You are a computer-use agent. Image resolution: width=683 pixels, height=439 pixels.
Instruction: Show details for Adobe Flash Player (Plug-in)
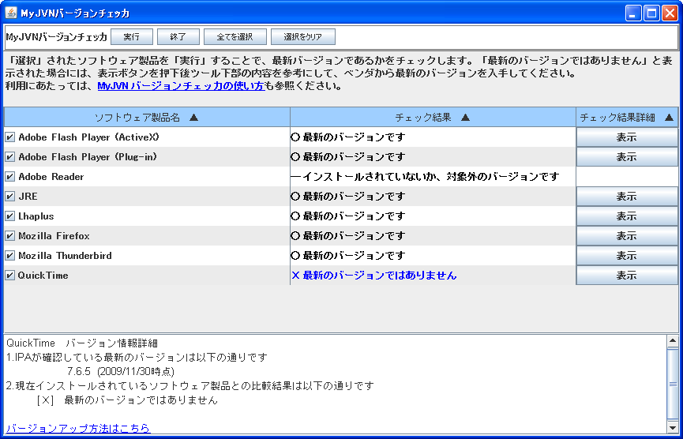[x=627, y=157]
